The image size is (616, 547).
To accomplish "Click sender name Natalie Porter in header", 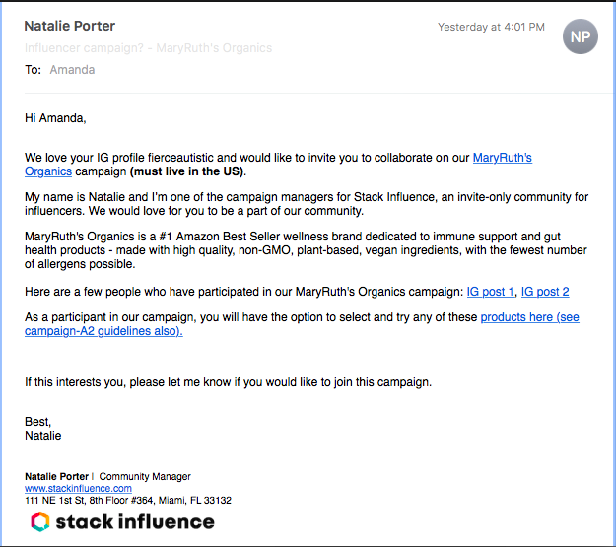I will coord(69,26).
